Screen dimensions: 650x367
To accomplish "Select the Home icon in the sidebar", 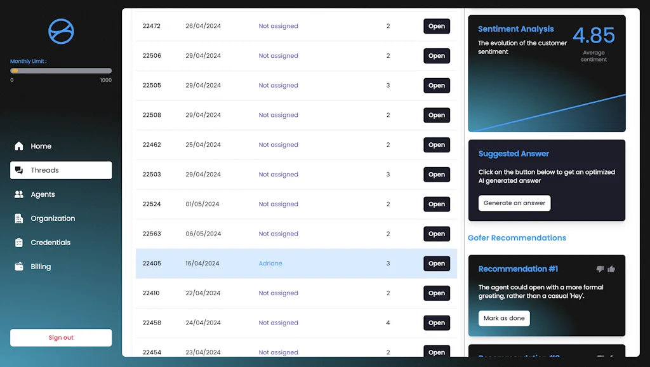I will point(18,145).
